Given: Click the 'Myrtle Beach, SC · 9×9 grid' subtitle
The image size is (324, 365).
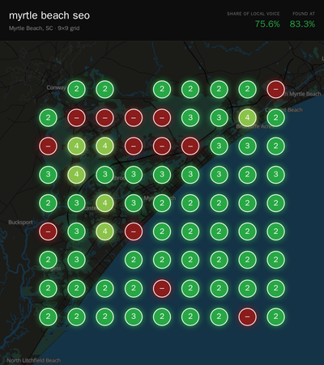Looking at the screenshot, I should [45, 28].
